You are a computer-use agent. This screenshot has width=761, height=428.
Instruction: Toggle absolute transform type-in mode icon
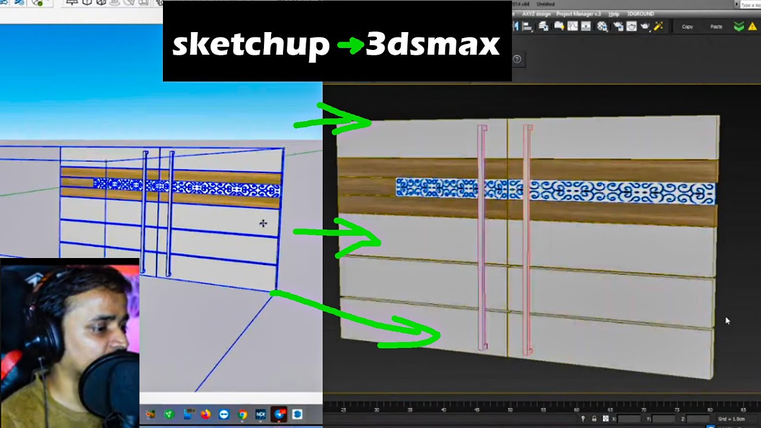point(606,418)
